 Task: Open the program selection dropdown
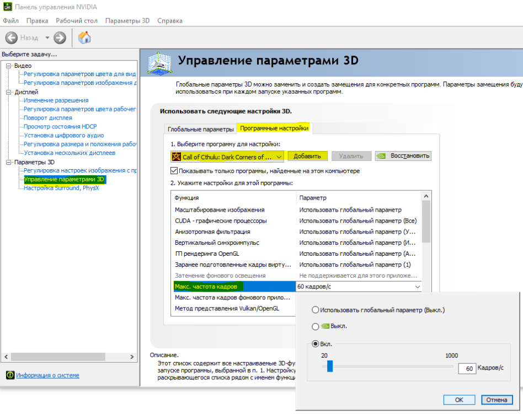tap(227, 157)
